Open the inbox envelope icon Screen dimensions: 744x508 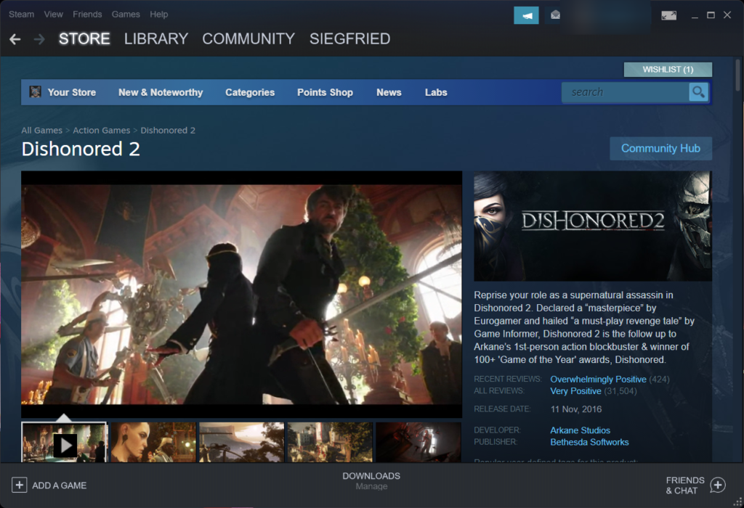click(x=555, y=15)
